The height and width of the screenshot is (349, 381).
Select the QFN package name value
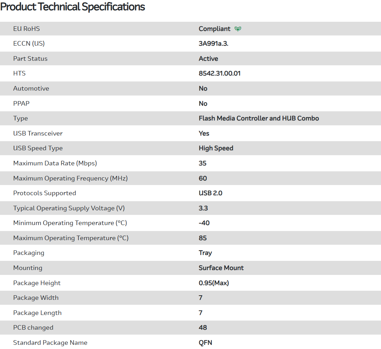point(205,343)
